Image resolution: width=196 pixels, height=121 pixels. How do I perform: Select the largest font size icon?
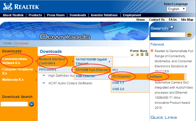[x=147, y=54]
